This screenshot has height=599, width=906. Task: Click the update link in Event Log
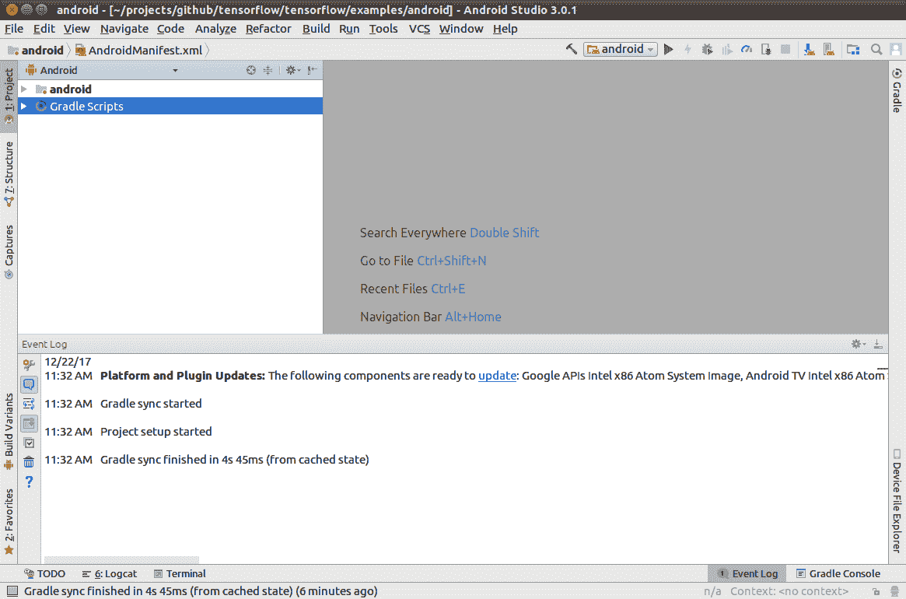coord(497,376)
